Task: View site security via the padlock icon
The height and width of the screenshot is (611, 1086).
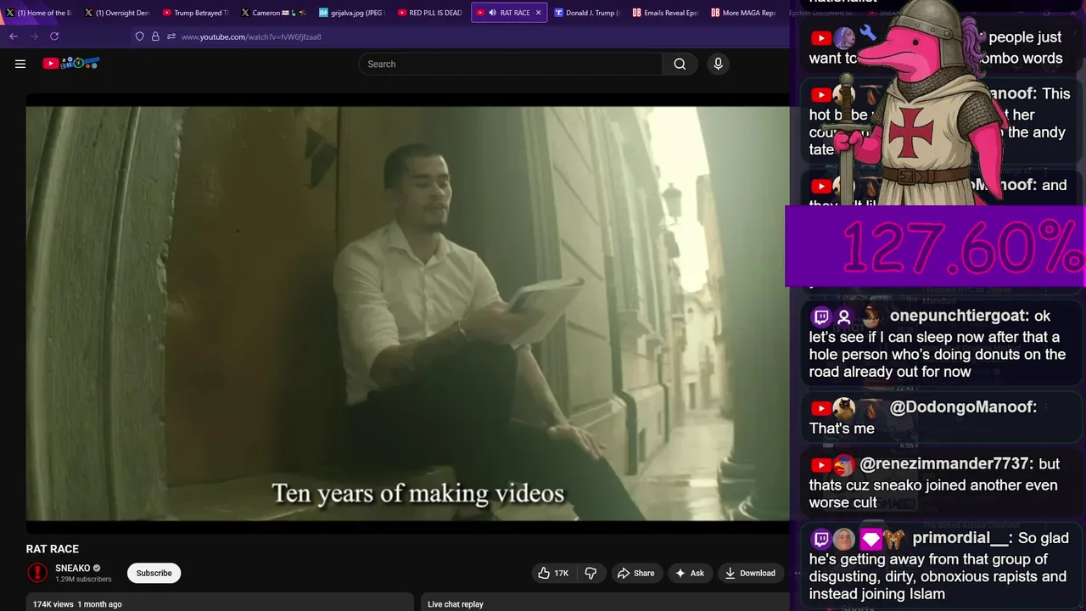Action: (x=155, y=36)
